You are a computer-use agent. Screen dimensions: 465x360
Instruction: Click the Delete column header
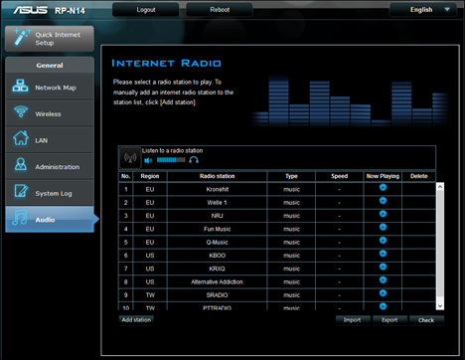click(x=419, y=176)
